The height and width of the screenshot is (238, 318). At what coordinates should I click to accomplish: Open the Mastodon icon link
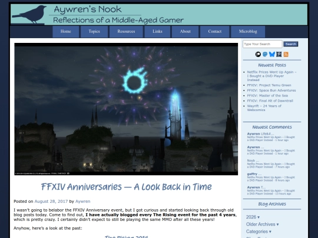click(x=265, y=54)
